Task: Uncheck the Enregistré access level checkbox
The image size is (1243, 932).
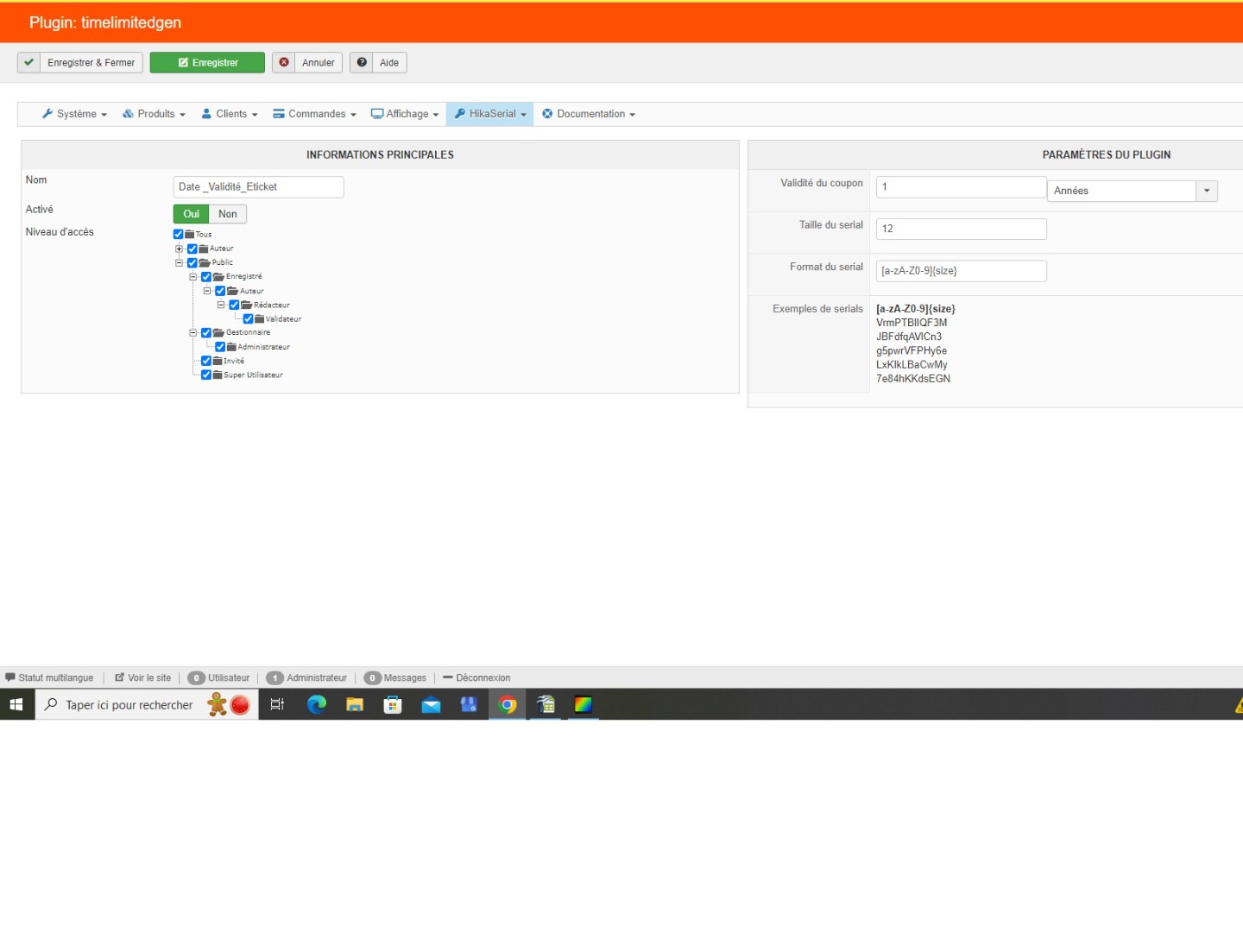Action: 206,277
